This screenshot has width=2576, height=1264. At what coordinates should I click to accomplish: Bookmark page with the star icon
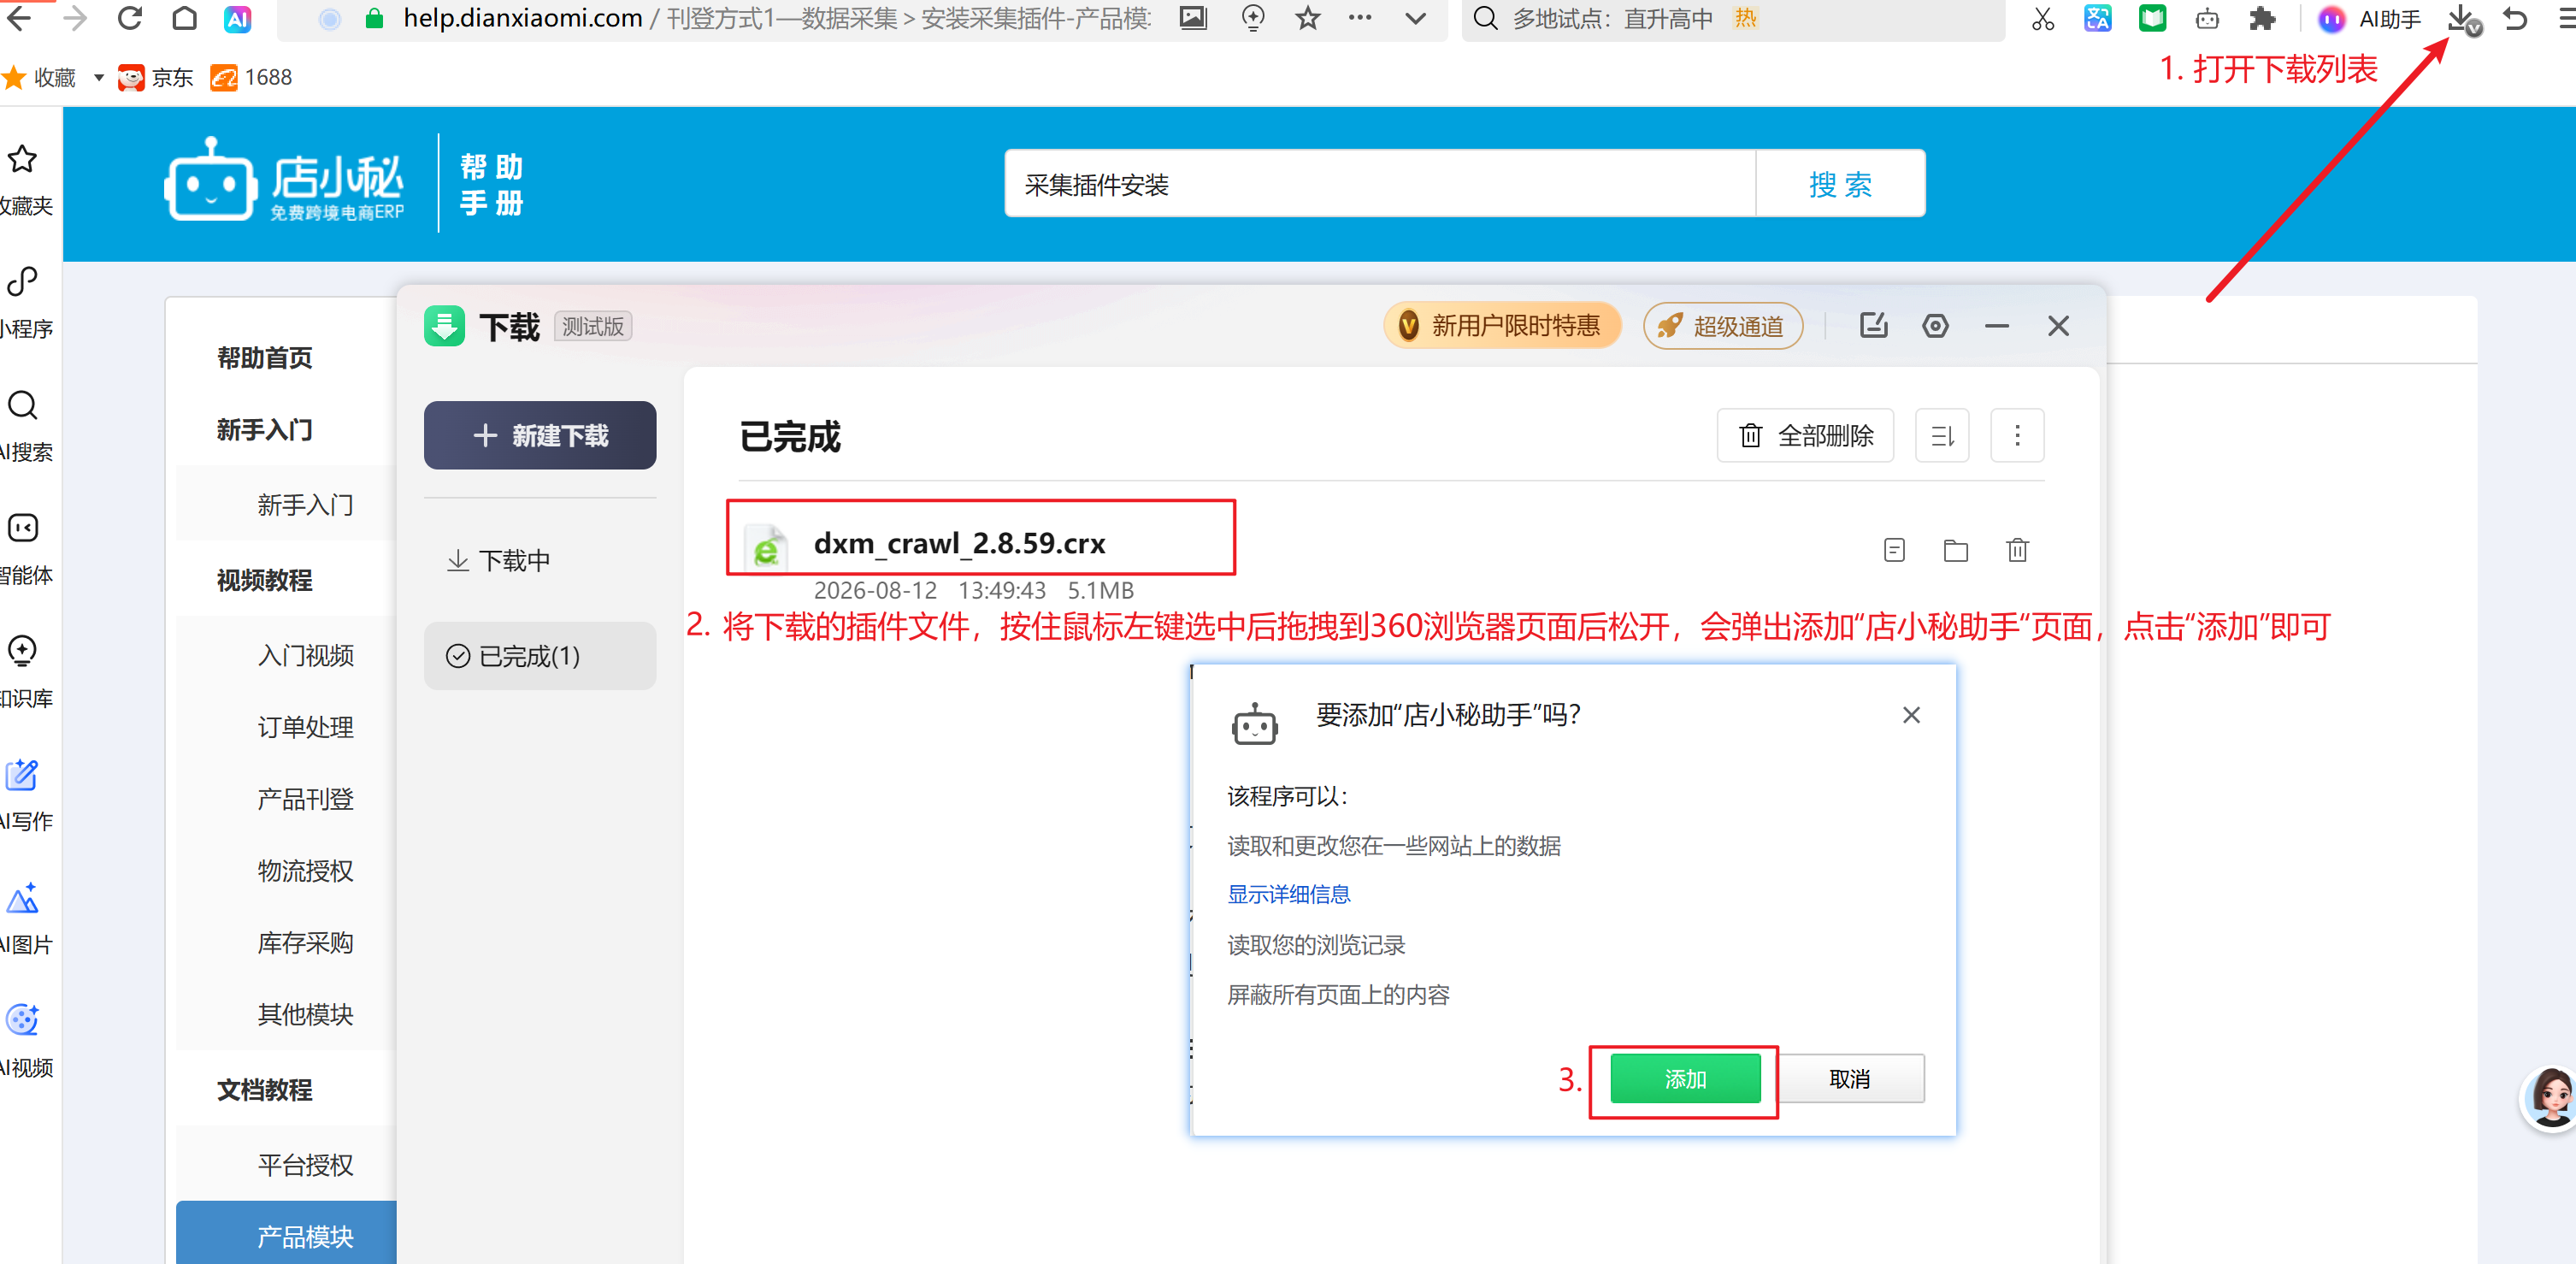click(x=1307, y=17)
